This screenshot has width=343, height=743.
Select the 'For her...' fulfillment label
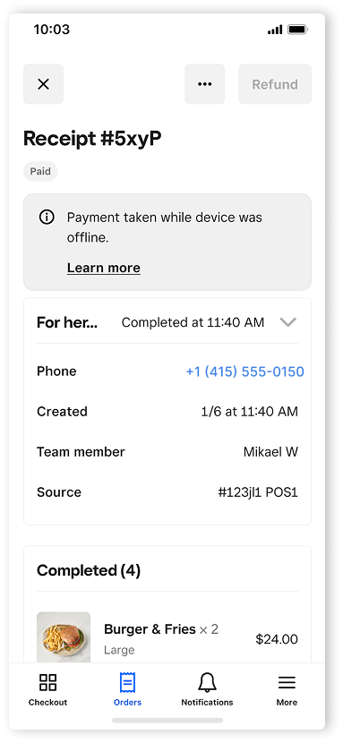[x=67, y=322]
